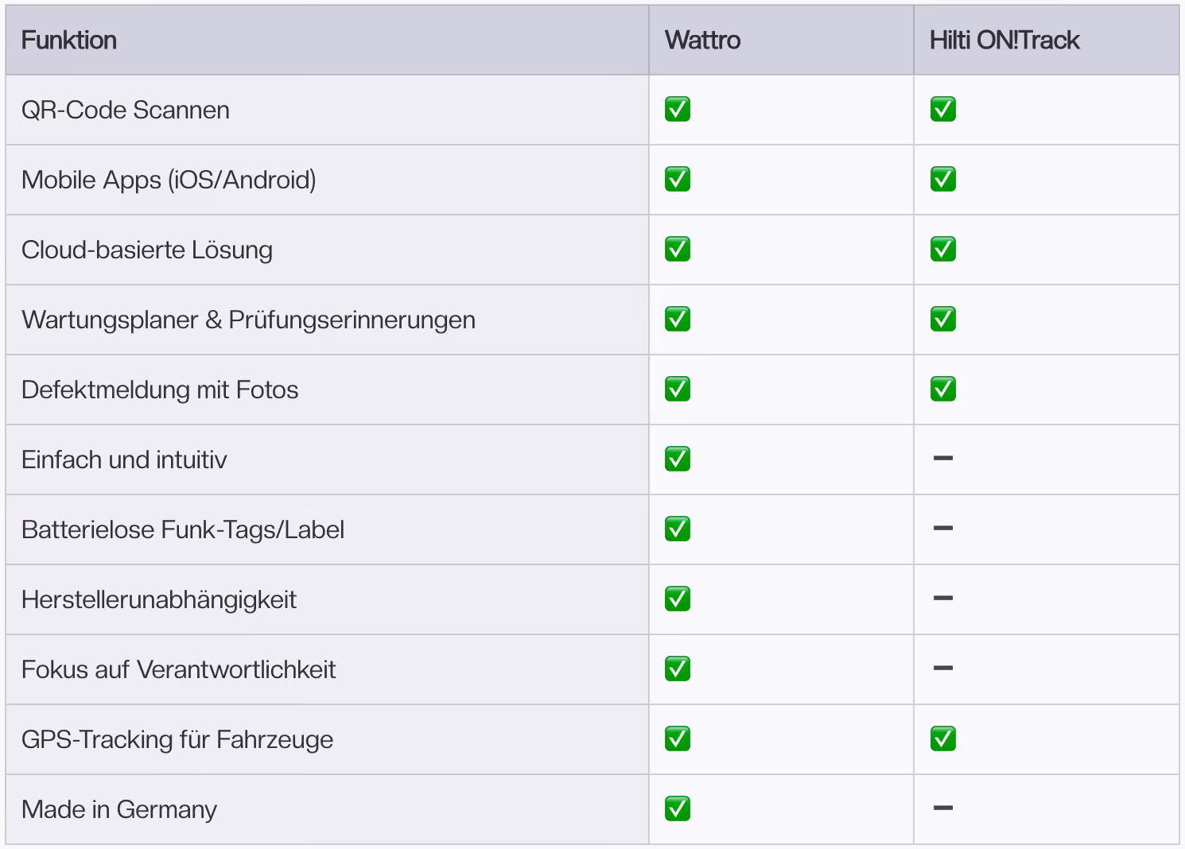
Task: Click Wattro checkmark for QR-Code Scannen
Action: [x=678, y=110]
